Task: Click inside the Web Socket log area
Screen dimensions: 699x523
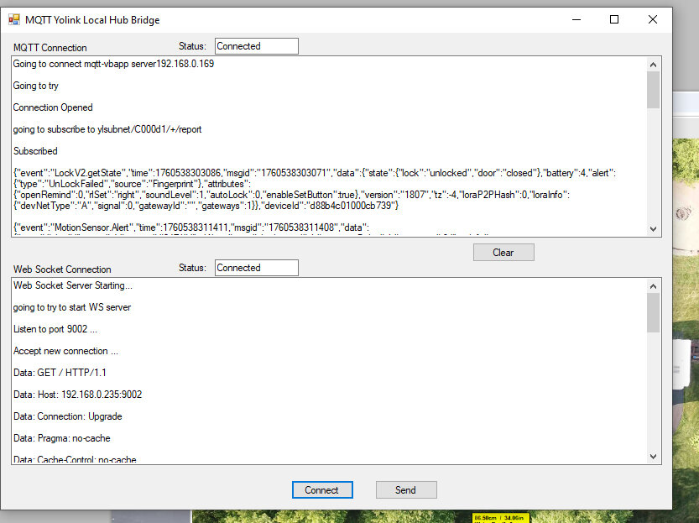Action: (x=327, y=369)
